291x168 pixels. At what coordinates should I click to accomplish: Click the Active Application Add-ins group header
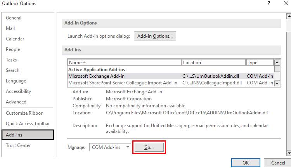tap(97, 70)
